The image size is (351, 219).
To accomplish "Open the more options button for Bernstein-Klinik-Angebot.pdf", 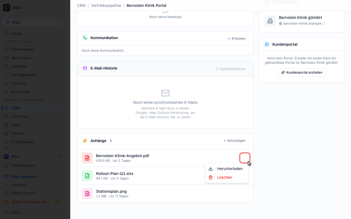I will point(245,158).
